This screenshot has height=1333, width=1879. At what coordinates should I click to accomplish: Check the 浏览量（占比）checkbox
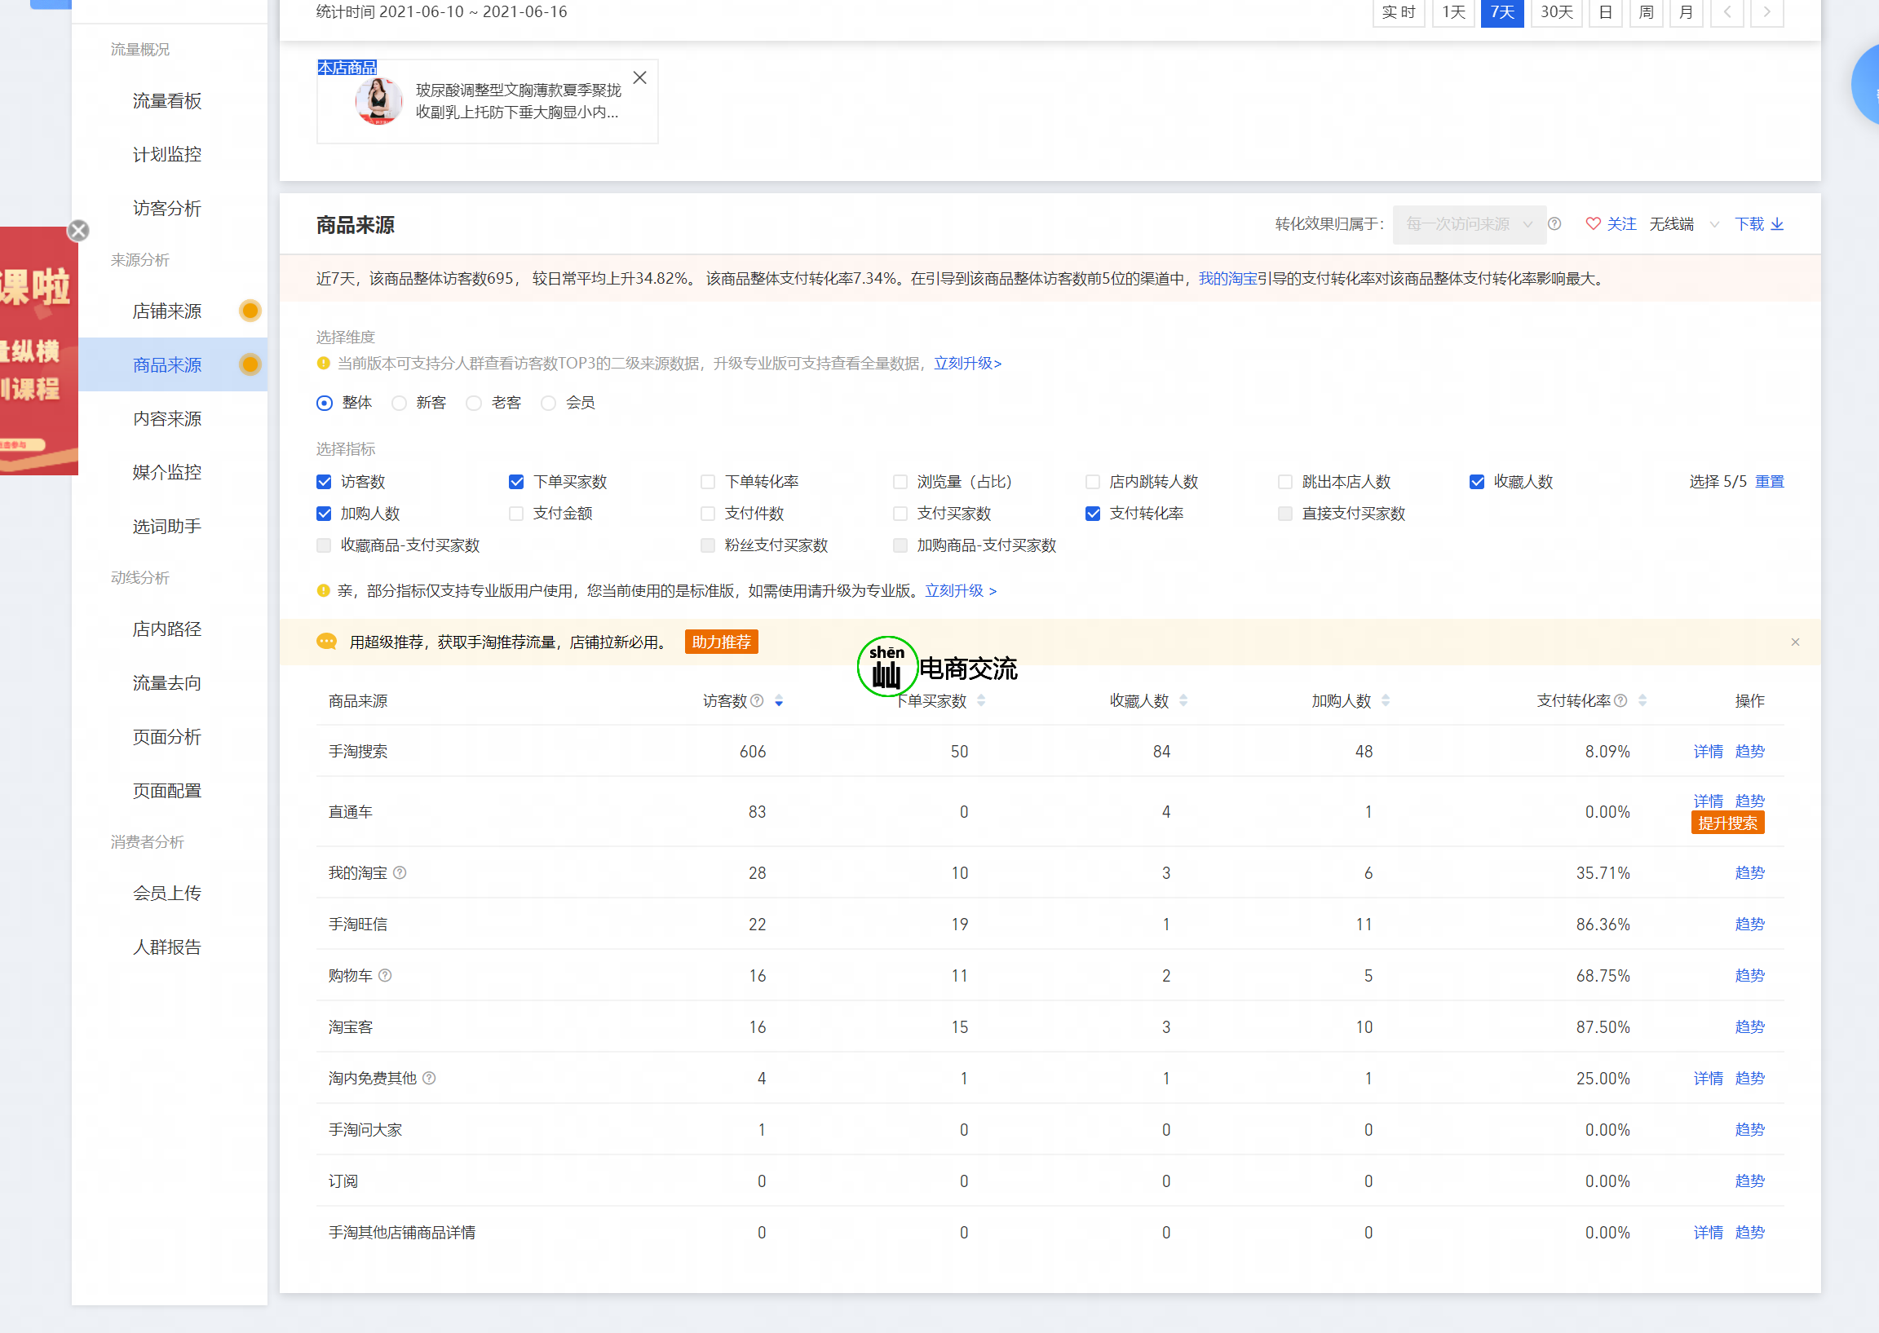(x=900, y=482)
